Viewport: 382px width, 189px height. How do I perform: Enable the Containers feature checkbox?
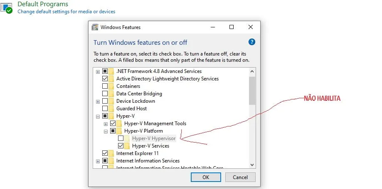click(105, 86)
